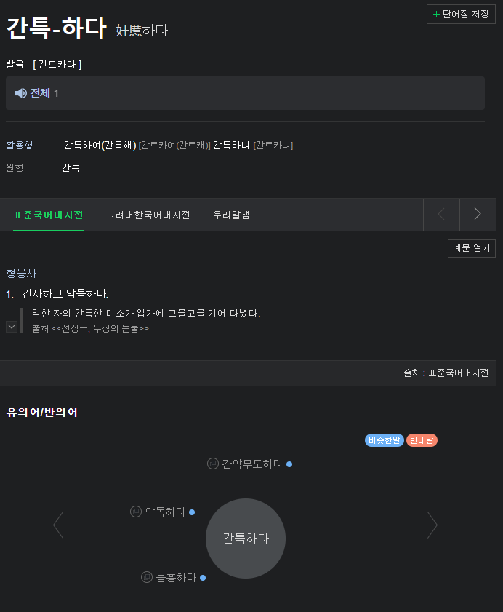Screen dimensions: 503x612
Task: Click the headword 간특-하다 title
Action: [x=57, y=28]
